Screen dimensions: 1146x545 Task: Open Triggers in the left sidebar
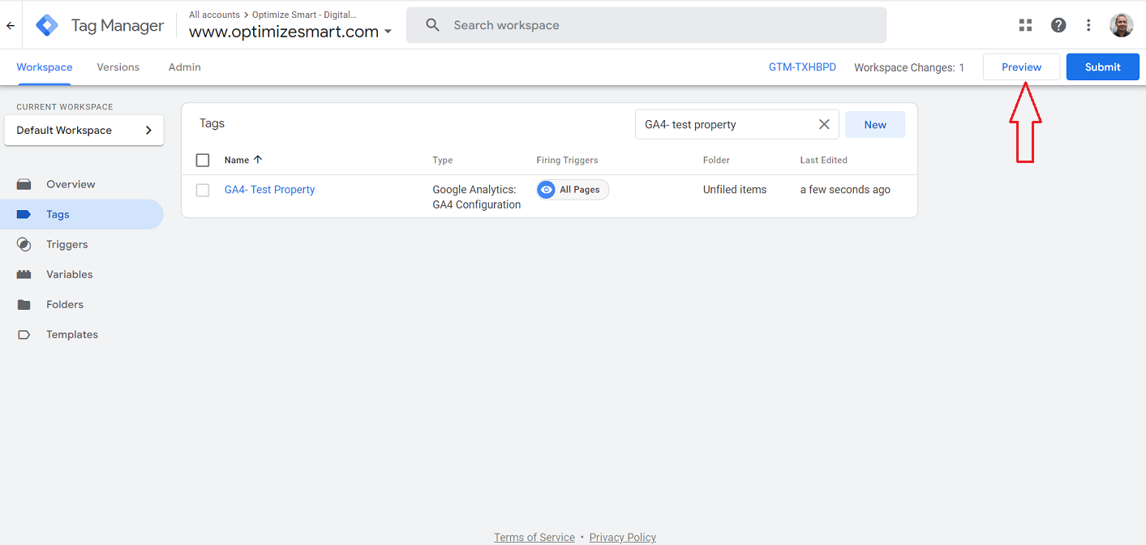pyautogui.click(x=67, y=244)
